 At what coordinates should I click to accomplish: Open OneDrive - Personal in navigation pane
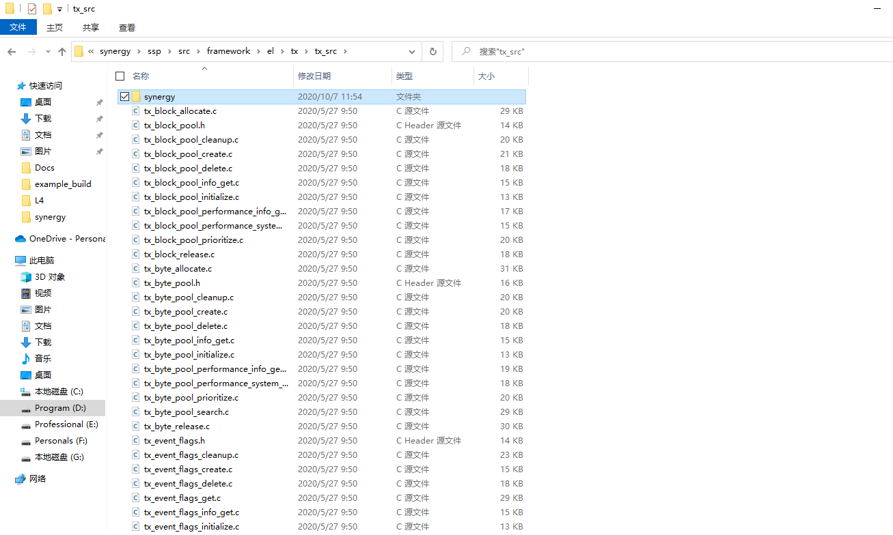tap(67, 238)
